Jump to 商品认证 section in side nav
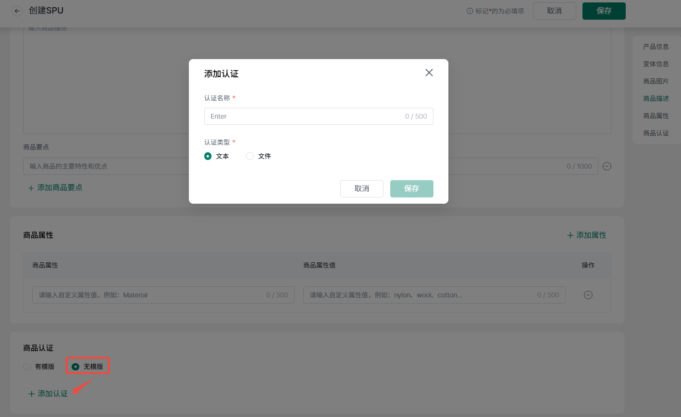681x417 pixels. click(656, 133)
